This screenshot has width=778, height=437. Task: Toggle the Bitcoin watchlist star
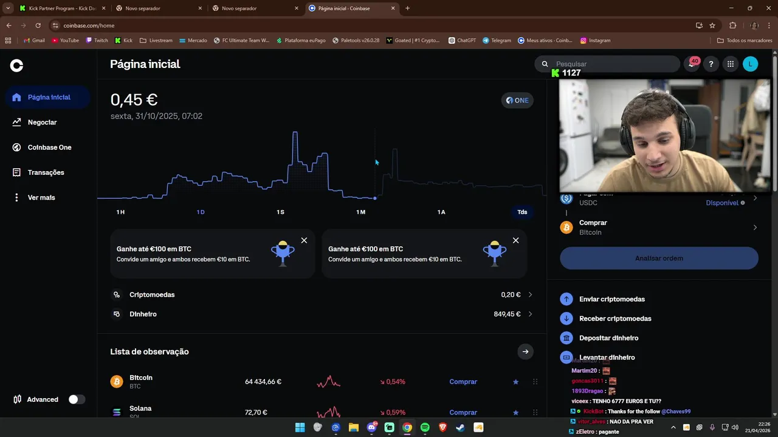[x=515, y=382]
